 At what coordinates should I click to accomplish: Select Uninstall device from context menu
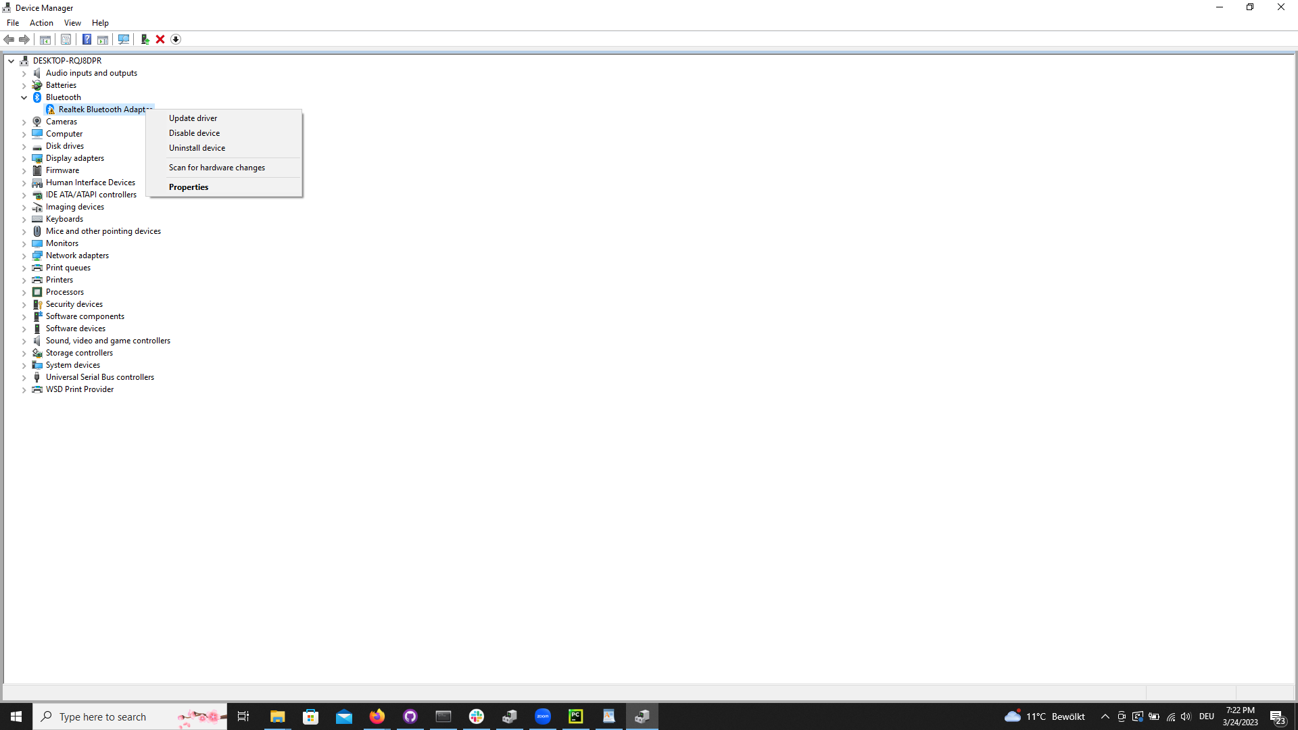click(196, 147)
